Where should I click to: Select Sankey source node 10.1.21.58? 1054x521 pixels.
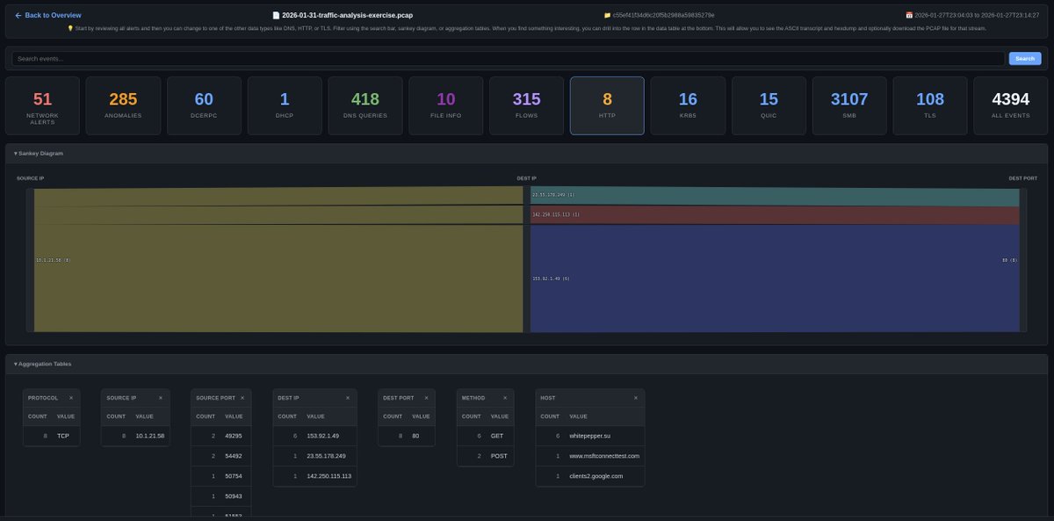point(30,259)
